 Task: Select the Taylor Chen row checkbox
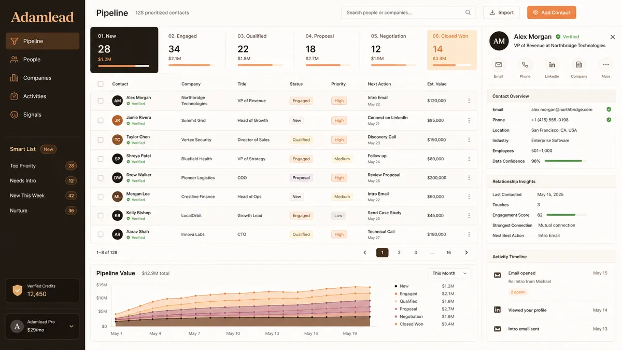[x=101, y=139]
